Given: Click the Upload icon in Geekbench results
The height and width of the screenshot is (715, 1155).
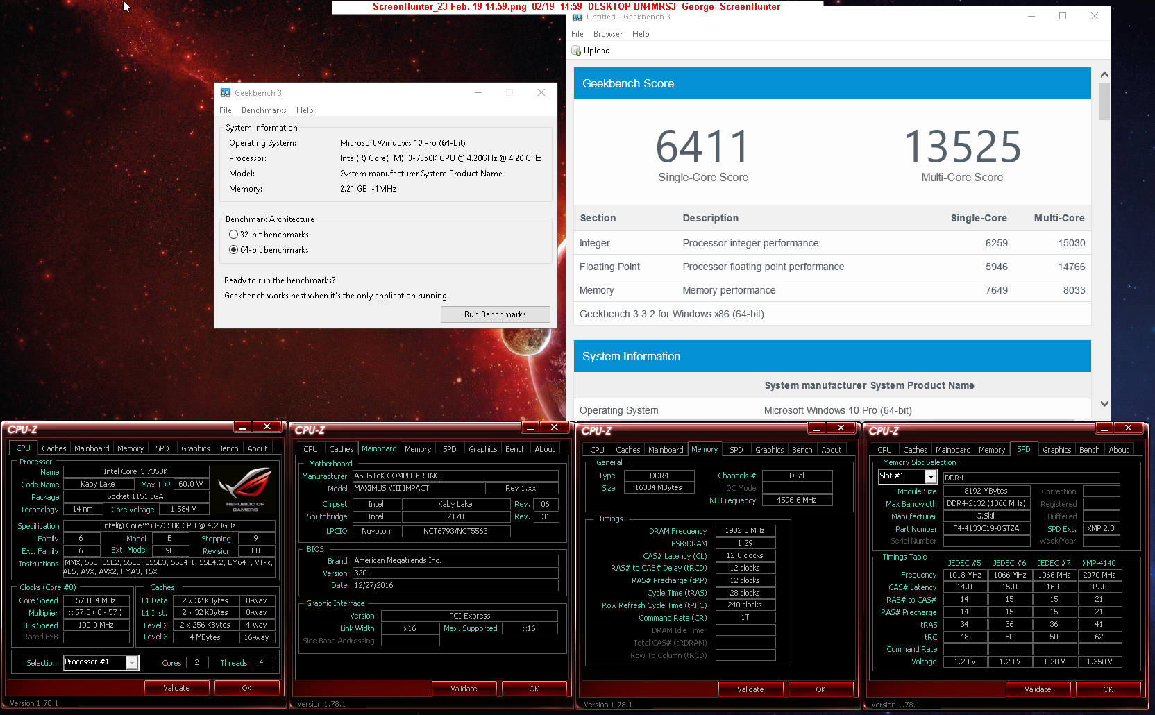Looking at the screenshot, I should click(576, 51).
